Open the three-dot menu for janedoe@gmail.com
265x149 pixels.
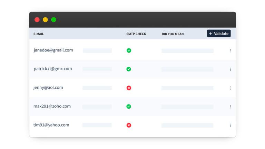230,51
